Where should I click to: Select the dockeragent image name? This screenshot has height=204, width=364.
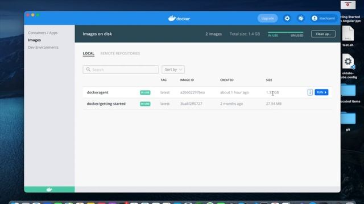97,92
